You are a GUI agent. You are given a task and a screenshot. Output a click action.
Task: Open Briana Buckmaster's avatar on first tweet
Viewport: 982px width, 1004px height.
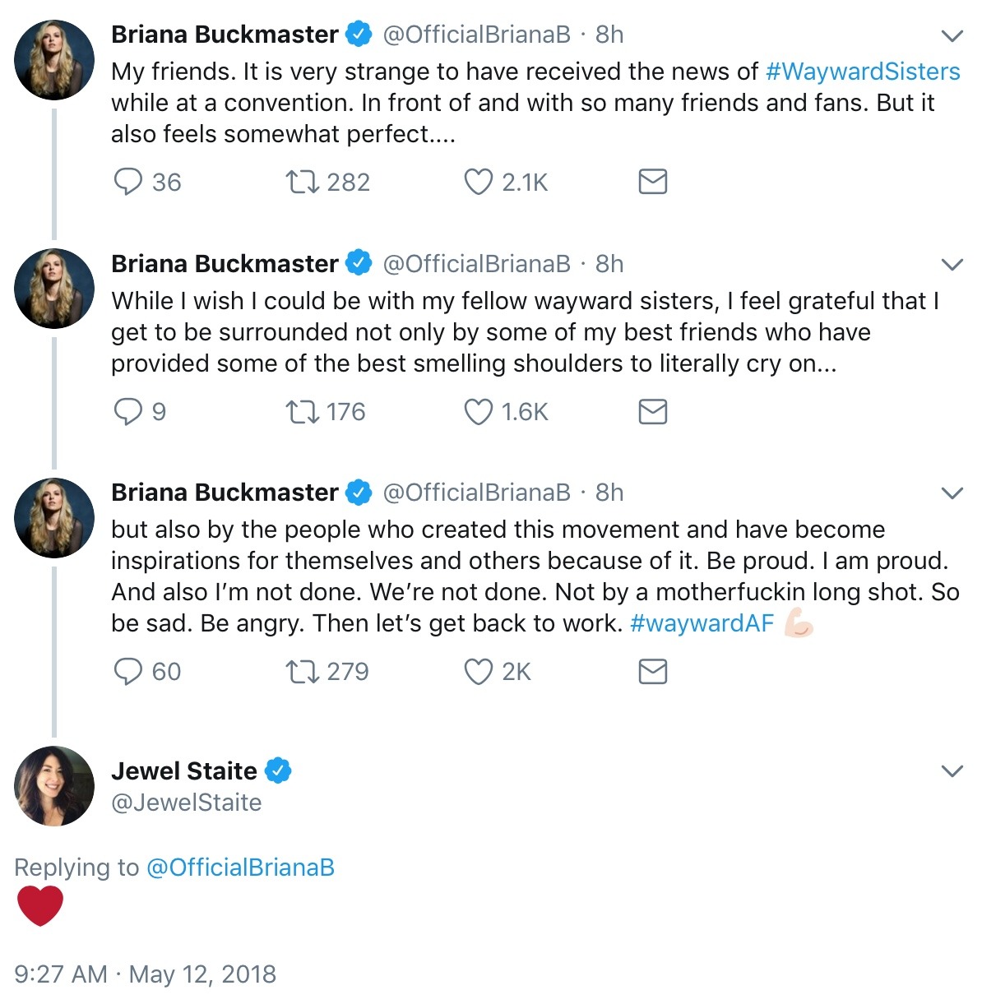(54, 60)
